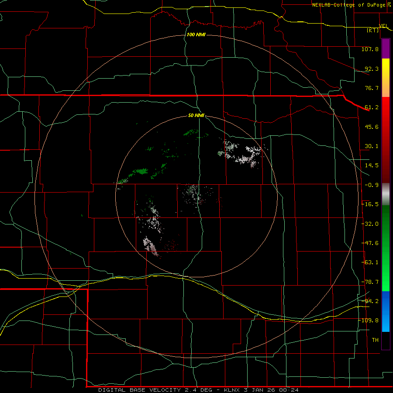Click the [KT] units label

[x=373, y=30]
